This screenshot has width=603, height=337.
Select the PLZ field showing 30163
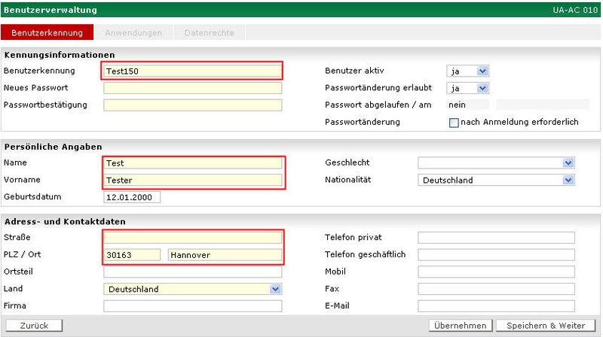pyautogui.click(x=132, y=255)
